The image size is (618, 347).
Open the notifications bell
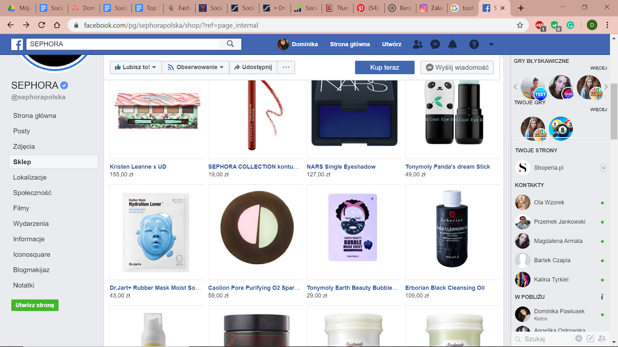tap(452, 44)
